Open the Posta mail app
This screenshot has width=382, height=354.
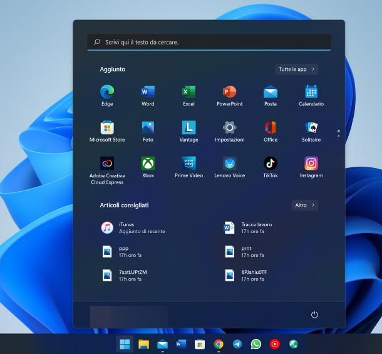click(271, 95)
